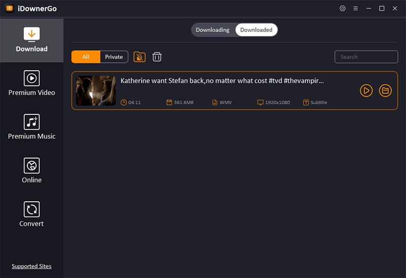The height and width of the screenshot is (278, 406).
Task: Click the iDownerGo app logo
Action: [x=10, y=8]
